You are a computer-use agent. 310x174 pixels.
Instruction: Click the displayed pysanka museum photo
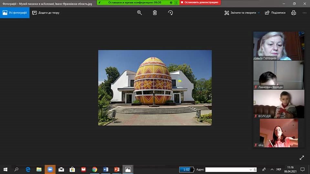[155, 88]
